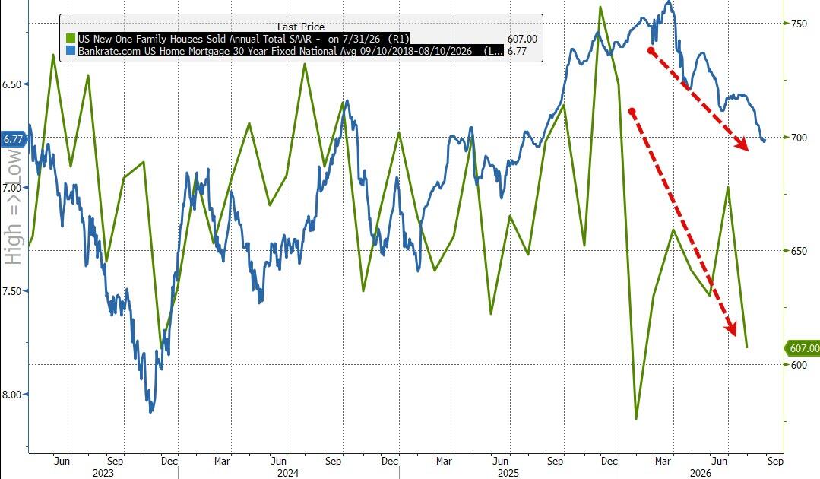Viewport: 820px width, 479px height.
Task: Click the 'High => Low' inverted axis label
Action: tap(13, 207)
